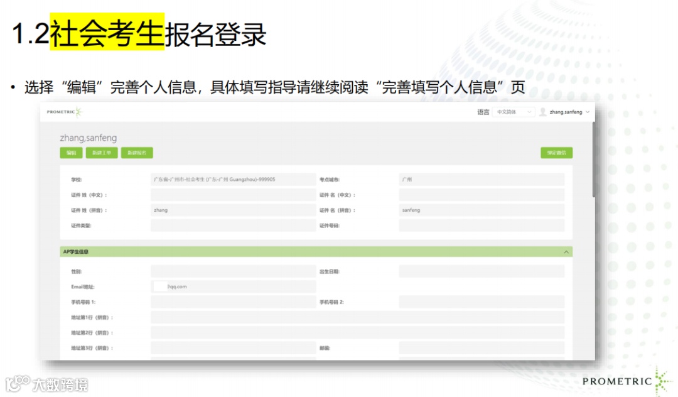
Task: Click the 证件 姓 (中文) input field
Action: coord(233,195)
